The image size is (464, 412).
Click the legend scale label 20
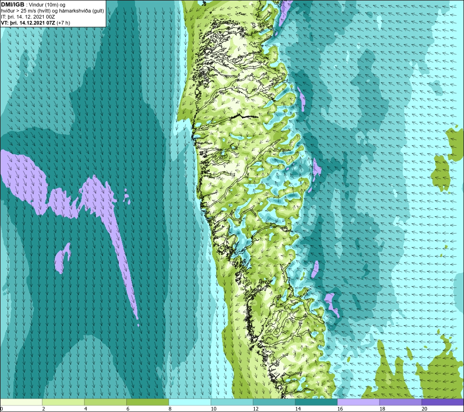425,409
